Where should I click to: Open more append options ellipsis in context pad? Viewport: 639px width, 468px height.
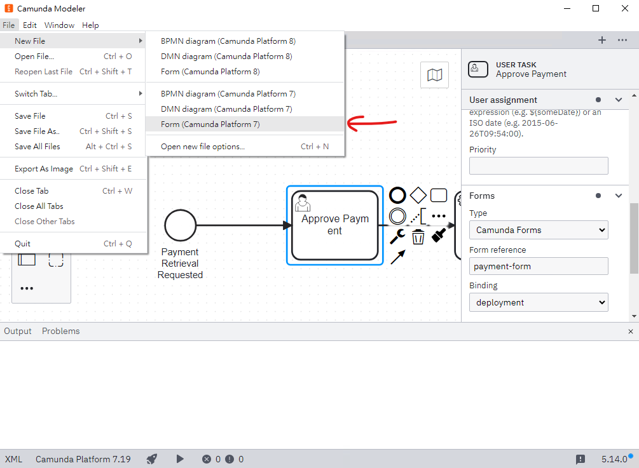[439, 216]
